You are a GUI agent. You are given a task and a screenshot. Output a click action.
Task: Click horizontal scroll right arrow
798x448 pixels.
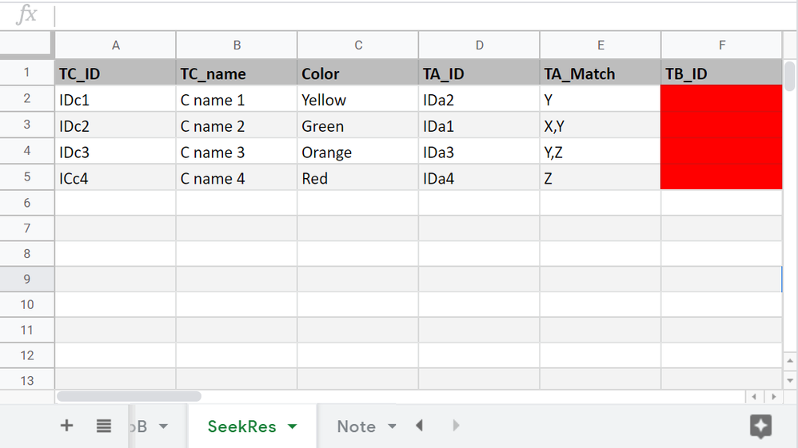[773, 397]
